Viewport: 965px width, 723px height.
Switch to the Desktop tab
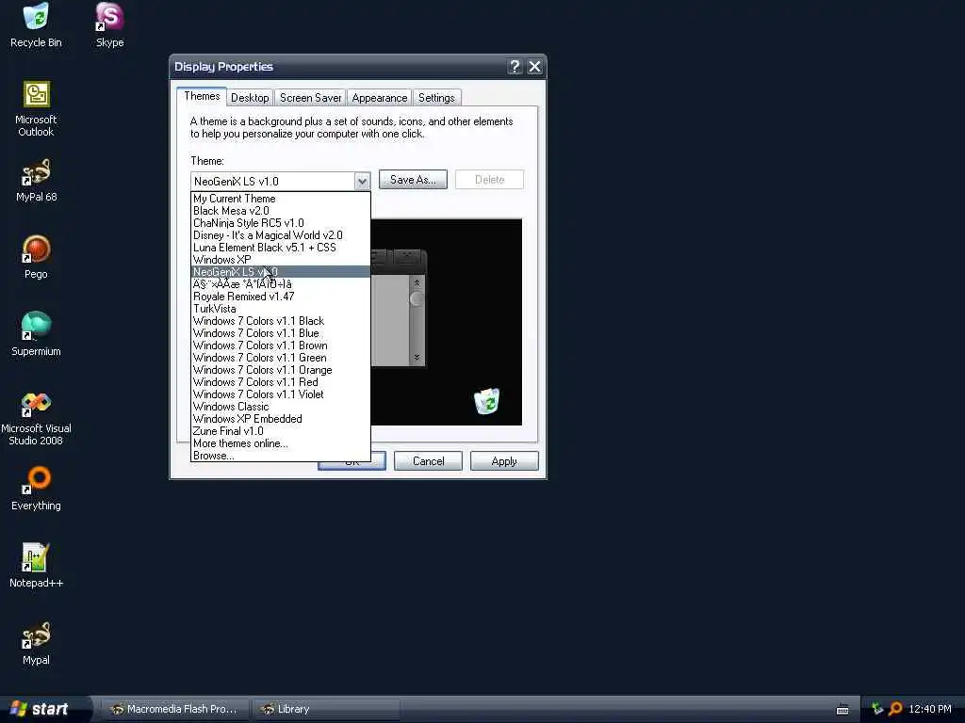(x=250, y=98)
